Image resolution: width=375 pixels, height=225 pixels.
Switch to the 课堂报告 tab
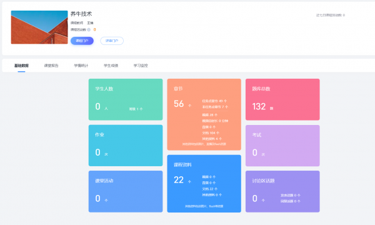point(51,66)
